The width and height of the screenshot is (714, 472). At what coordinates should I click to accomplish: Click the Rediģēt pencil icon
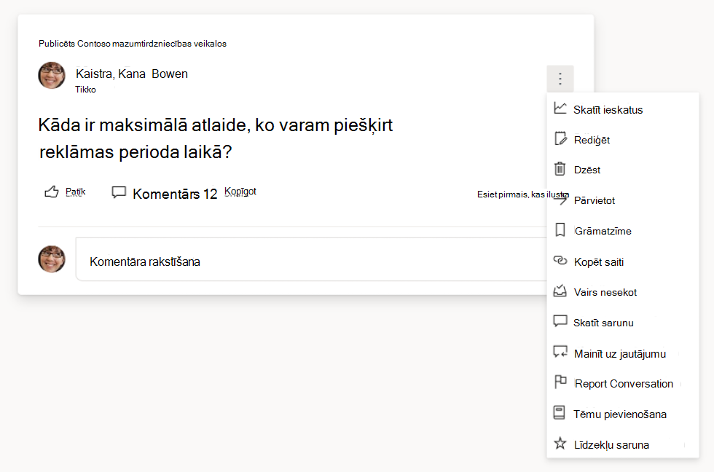pyautogui.click(x=560, y=138)
